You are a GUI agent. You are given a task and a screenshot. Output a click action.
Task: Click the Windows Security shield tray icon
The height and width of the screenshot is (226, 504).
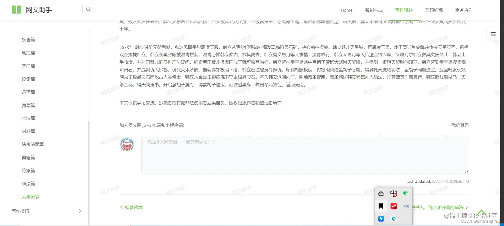[x=394, y=193]
